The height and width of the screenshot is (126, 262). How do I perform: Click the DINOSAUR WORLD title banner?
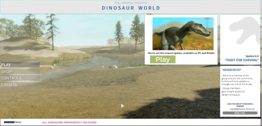click(131, 8)
